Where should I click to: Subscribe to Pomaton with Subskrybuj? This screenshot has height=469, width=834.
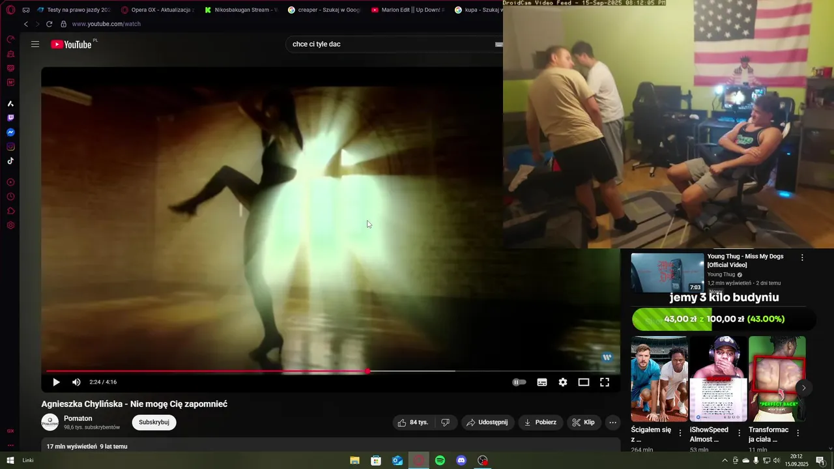154,422
